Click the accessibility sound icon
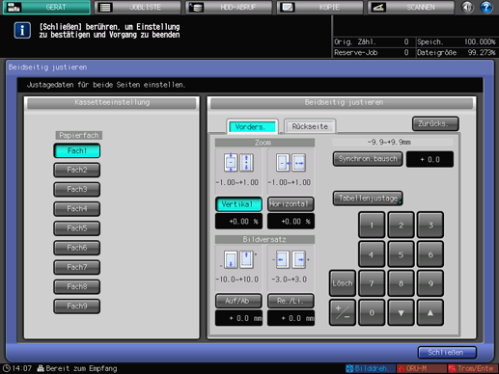The width and height of the screenshot is (499, 374). [467, 7]
